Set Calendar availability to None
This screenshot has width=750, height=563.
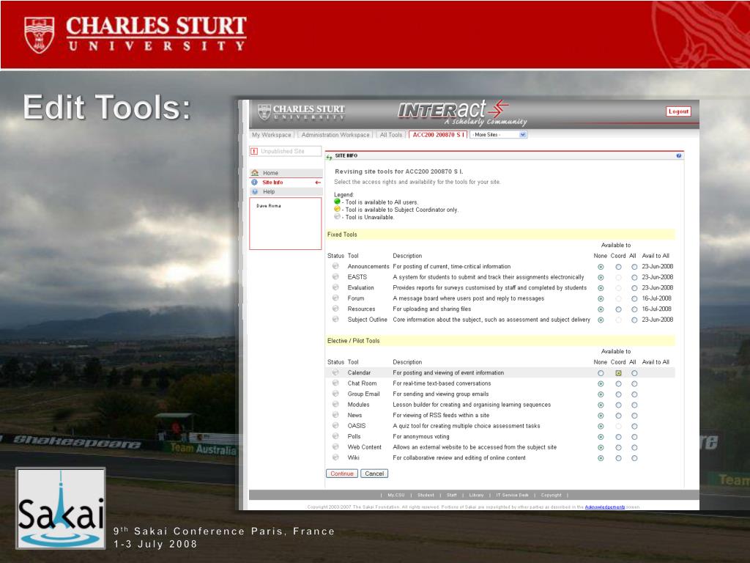click(601, 373)
